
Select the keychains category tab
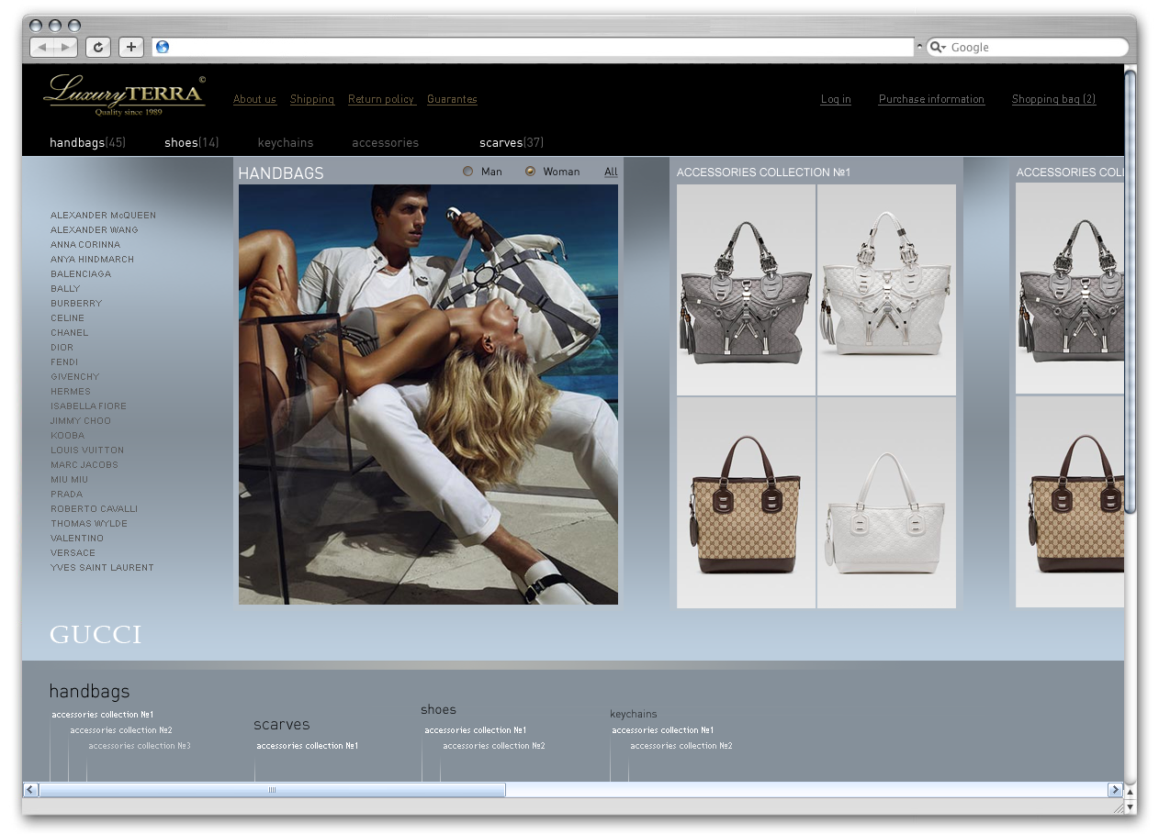pyautogui.click(x=286, y=142)
